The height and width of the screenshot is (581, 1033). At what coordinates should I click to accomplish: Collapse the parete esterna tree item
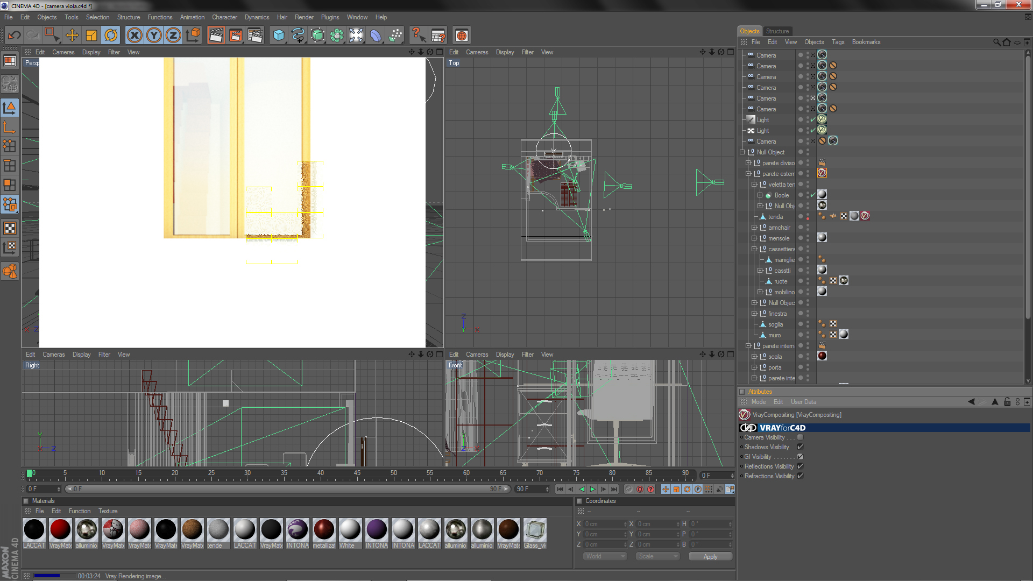[x=748, y=174]
